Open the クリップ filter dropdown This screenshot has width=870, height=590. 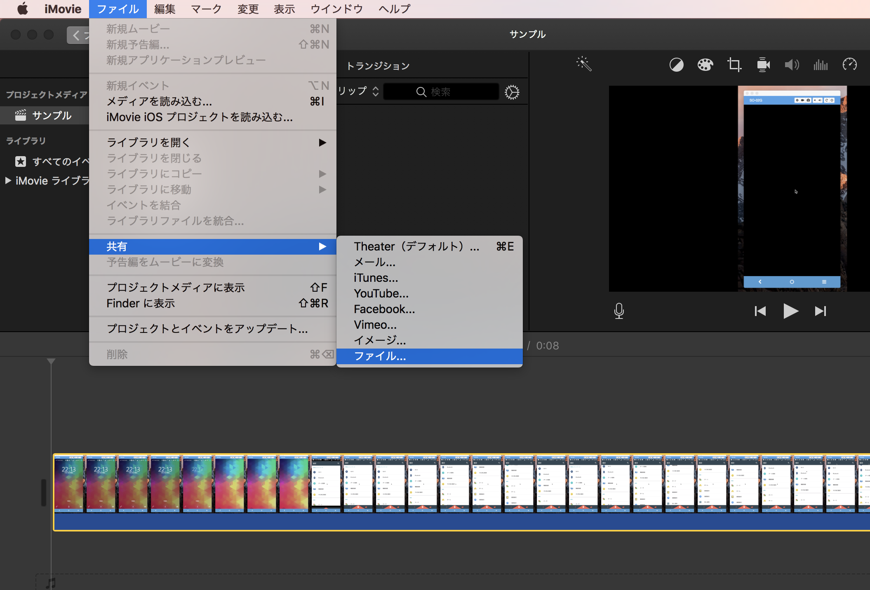(x=358, y=91)
